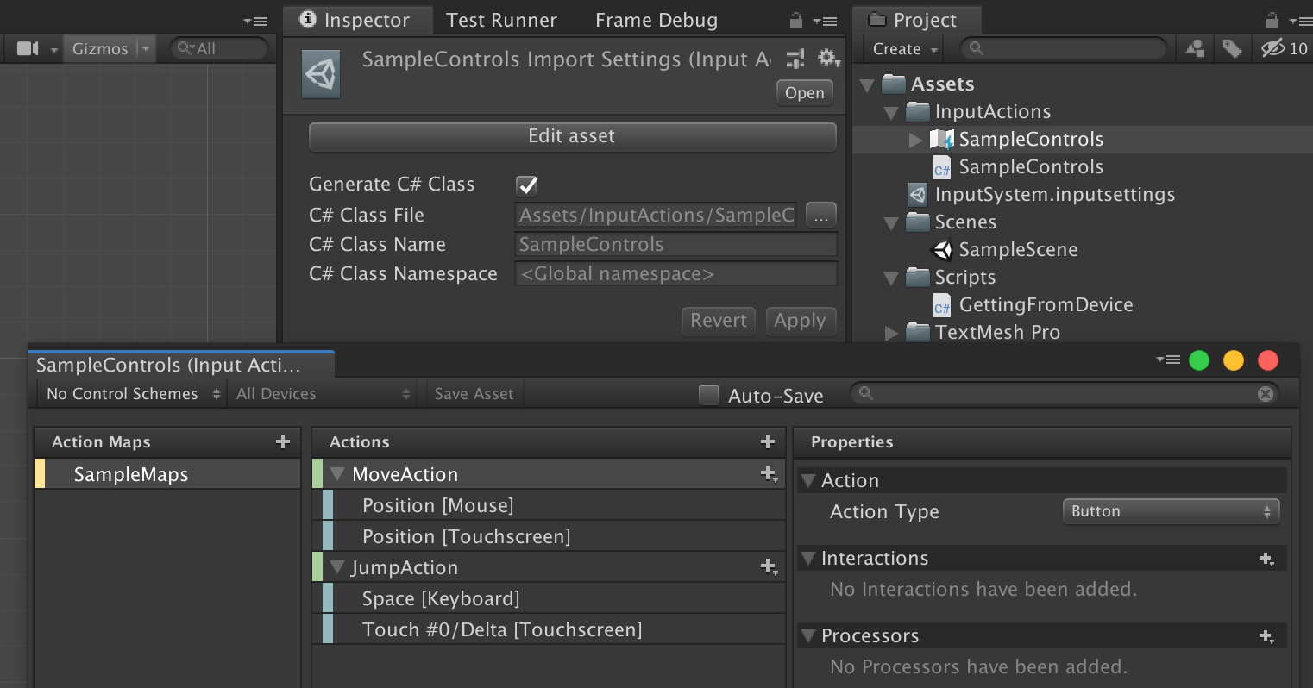Click the C# Class File path field
Viewport: 1313px width, 688px height.
(x=657, y=215)
